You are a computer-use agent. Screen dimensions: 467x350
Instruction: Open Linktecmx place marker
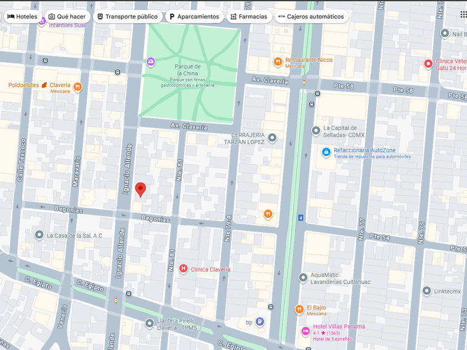(x=426, y=291)
